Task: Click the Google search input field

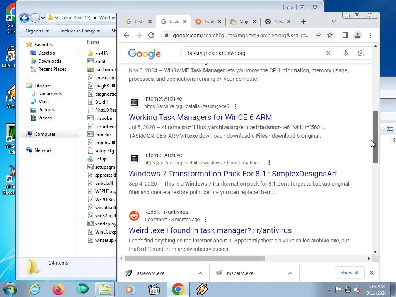Action: tap(254, 53)
